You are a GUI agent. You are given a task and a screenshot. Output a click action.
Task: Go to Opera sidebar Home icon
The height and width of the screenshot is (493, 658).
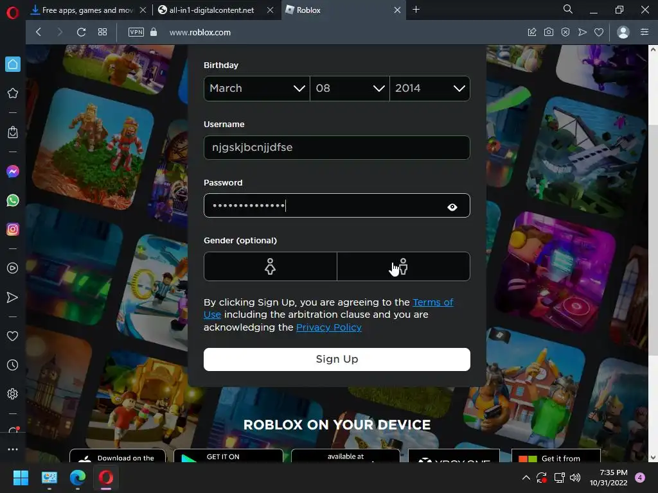click(x=13, y=64)
